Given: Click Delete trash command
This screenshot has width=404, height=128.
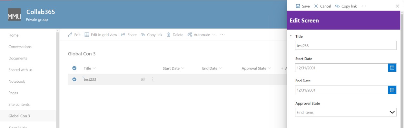Looking at the screenshot, I should 175,35.
